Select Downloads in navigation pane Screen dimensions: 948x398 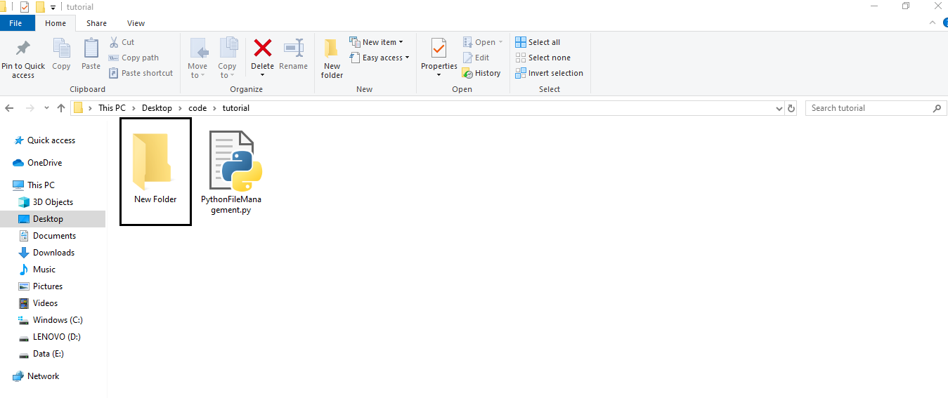click(53, 253)
